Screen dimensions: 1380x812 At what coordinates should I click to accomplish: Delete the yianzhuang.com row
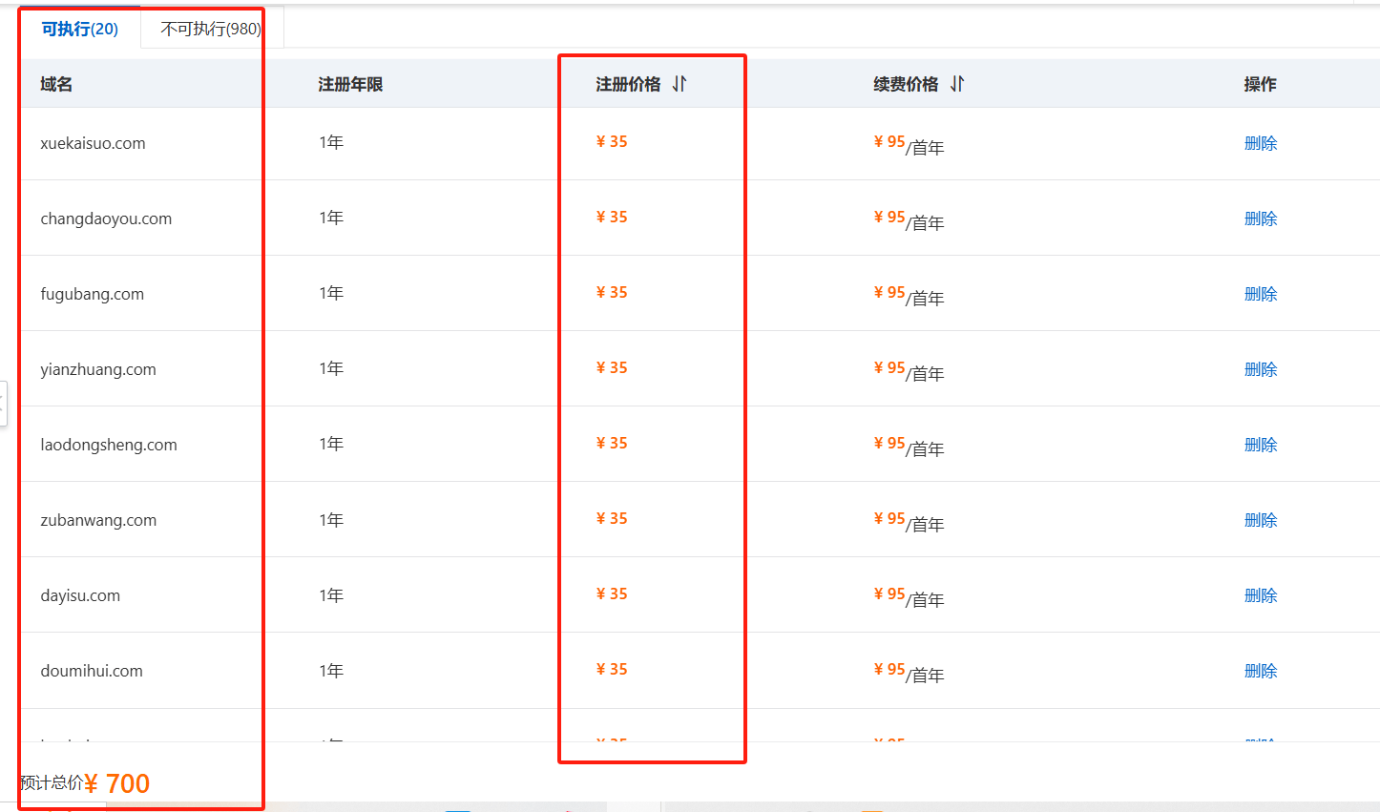[1261, 369]
